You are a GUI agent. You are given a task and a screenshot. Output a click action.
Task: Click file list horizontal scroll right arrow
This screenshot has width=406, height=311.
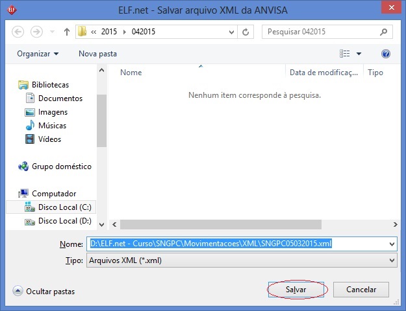(395, 224)
